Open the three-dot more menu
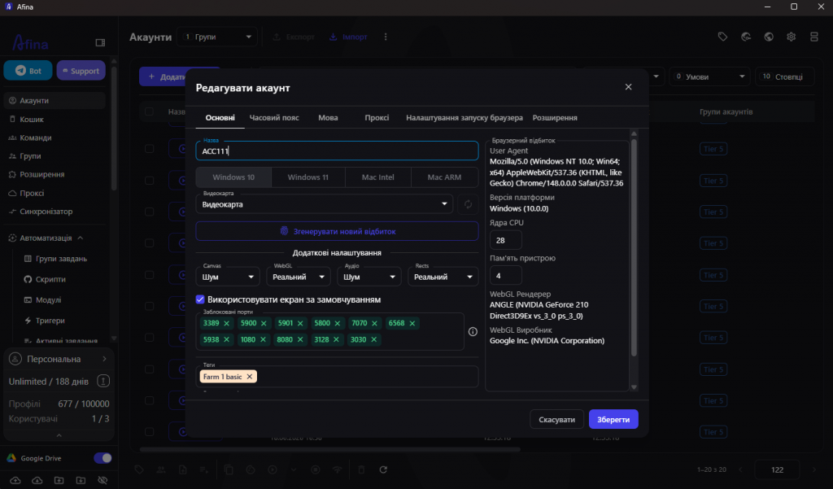This screenshot has width=833, height=489. point(386,37)
